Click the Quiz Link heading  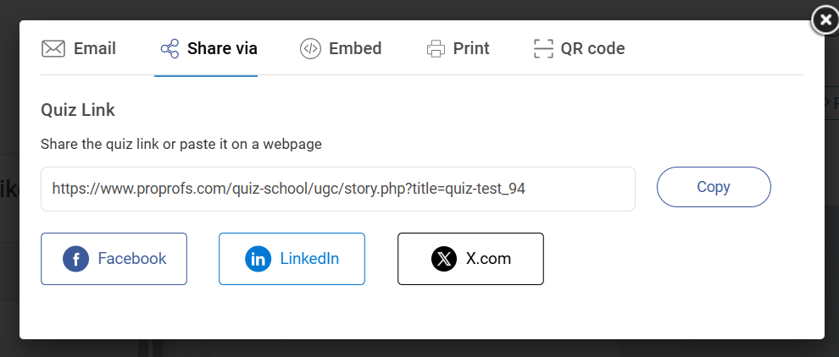click(78, 110)
